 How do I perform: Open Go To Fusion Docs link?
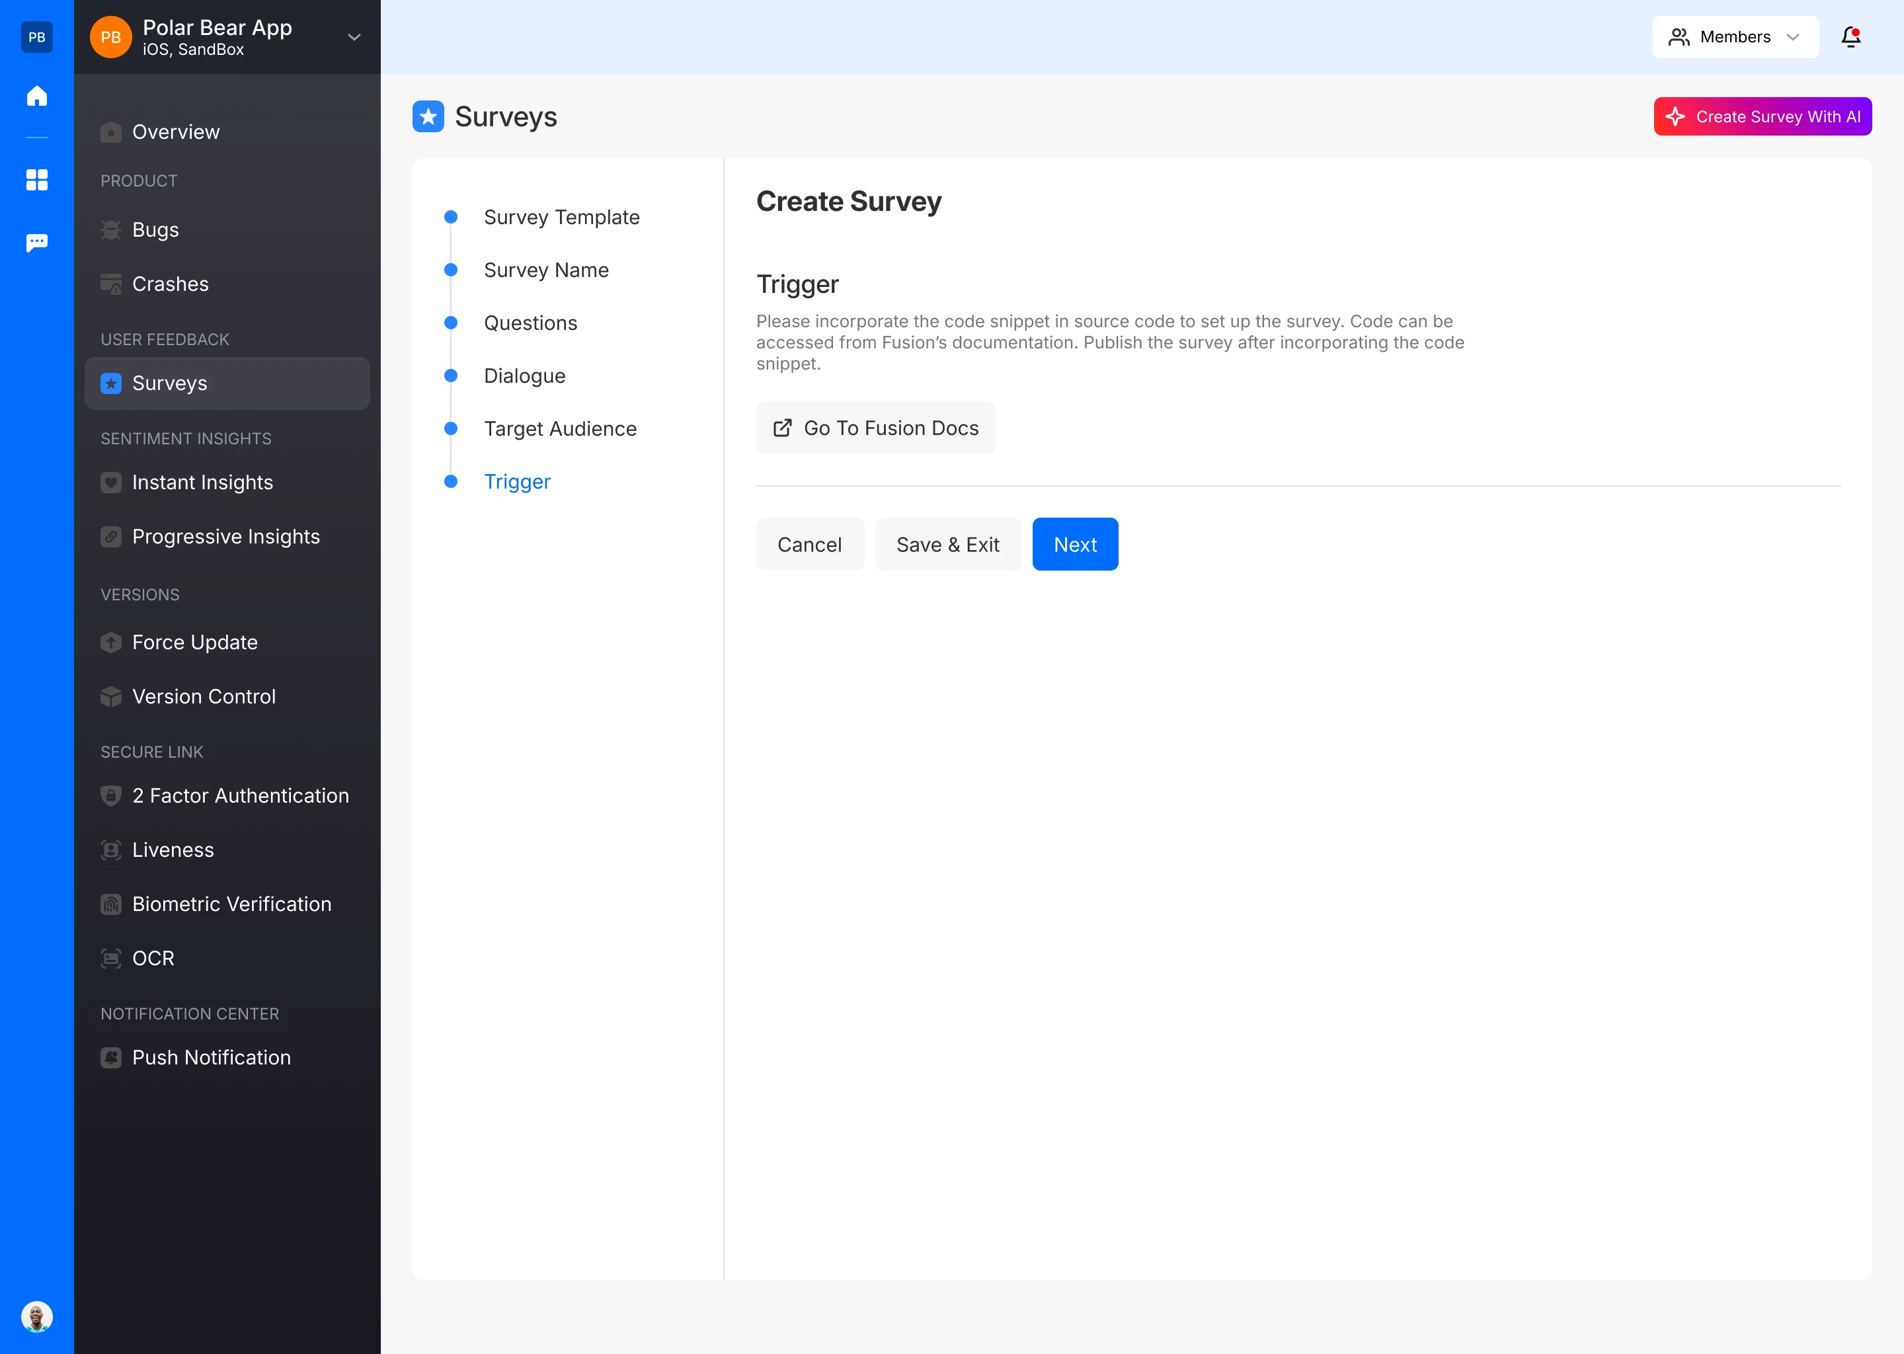pyautogui.click(x=875, y=428)
